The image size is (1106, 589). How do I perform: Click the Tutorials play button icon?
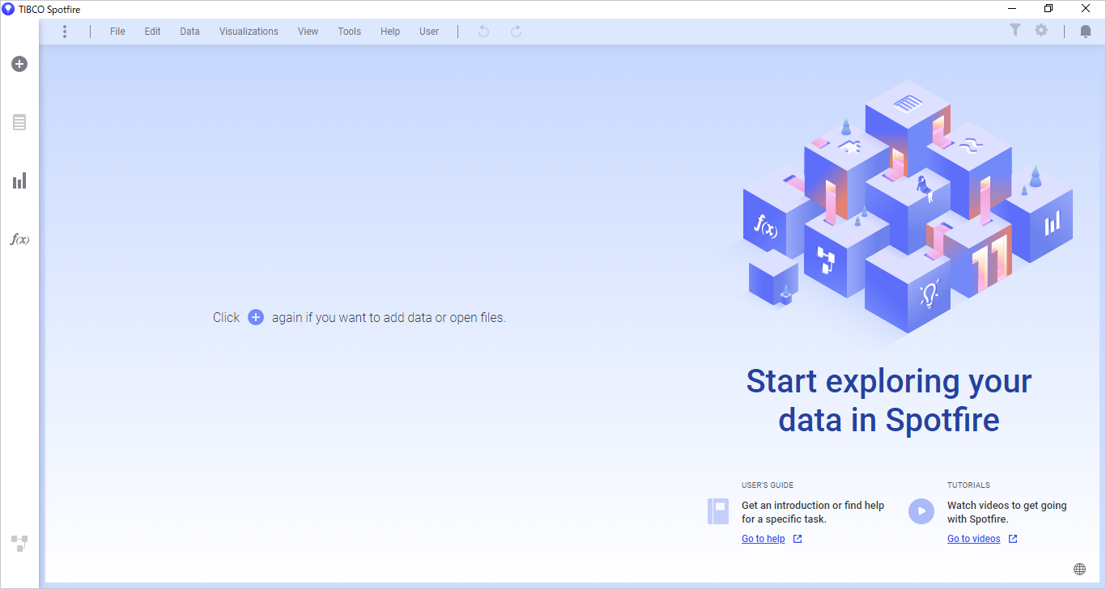coord(921,511)
